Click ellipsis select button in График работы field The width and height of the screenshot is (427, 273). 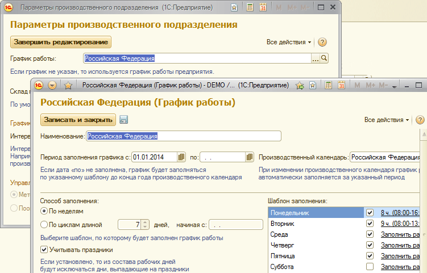point(316,58)
